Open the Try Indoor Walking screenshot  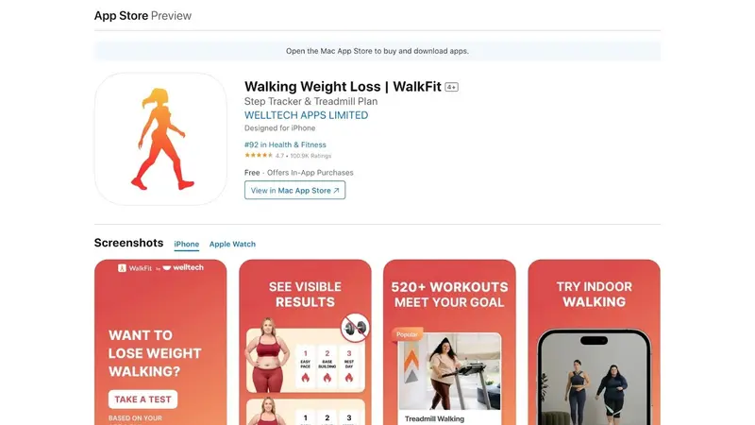(594, 342)
